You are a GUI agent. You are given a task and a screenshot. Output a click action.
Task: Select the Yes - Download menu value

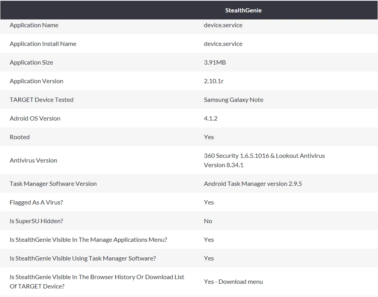click(x=233, y=281)
